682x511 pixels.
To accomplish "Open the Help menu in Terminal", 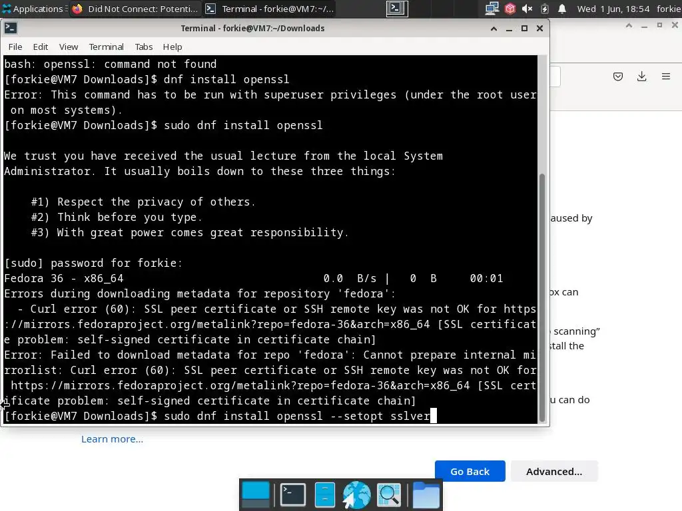I will point(172,47).
